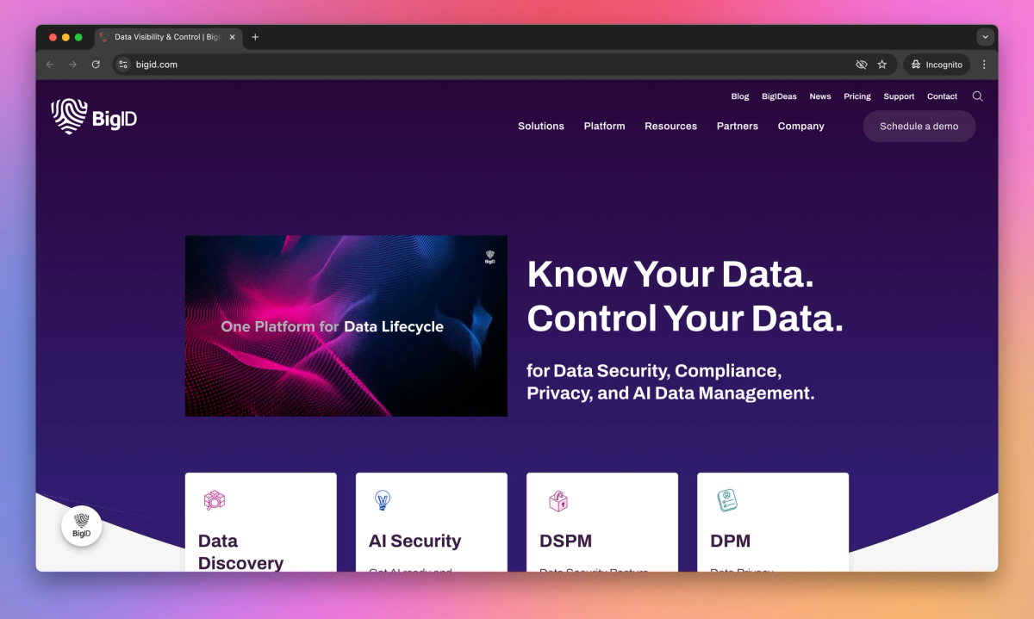The height and width of the screenshot is (619, 1034).
Task: Open the Resources menu
Action: pos(670,126)
